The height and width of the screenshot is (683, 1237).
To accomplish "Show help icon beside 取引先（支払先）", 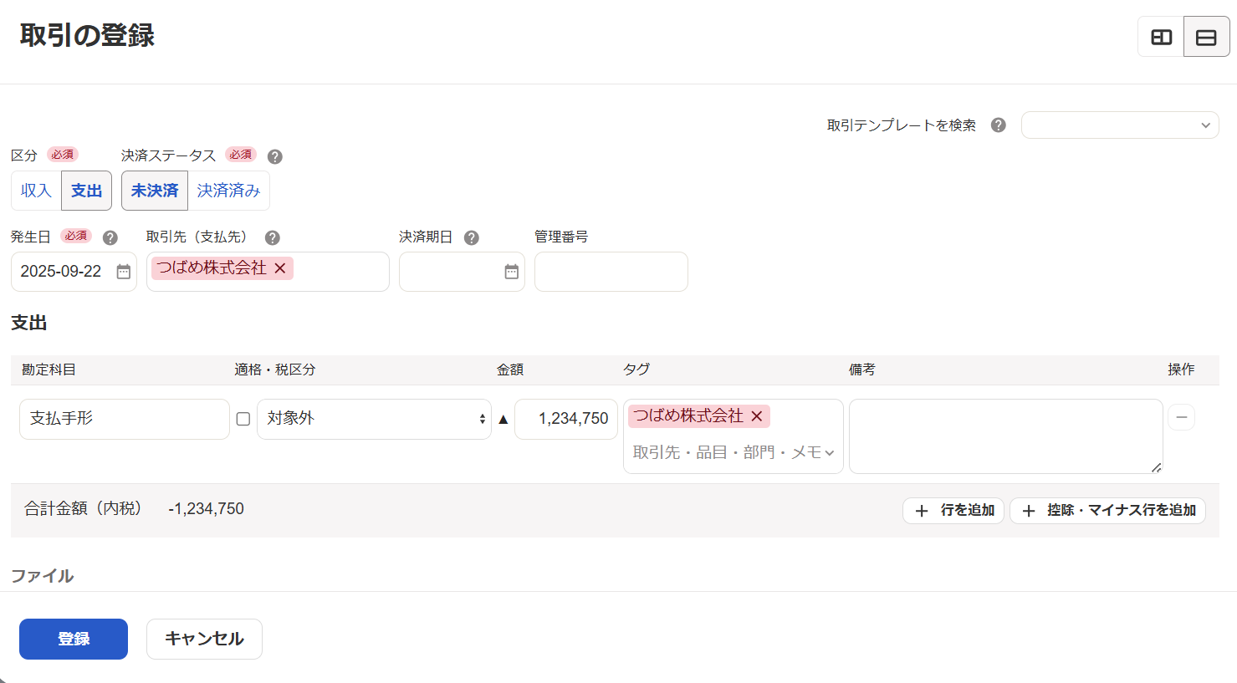I will point(272,237).
